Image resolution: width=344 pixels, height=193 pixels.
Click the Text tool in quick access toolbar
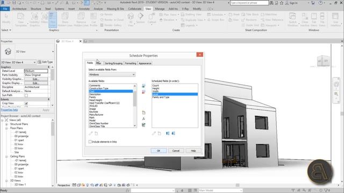point(67,3)
